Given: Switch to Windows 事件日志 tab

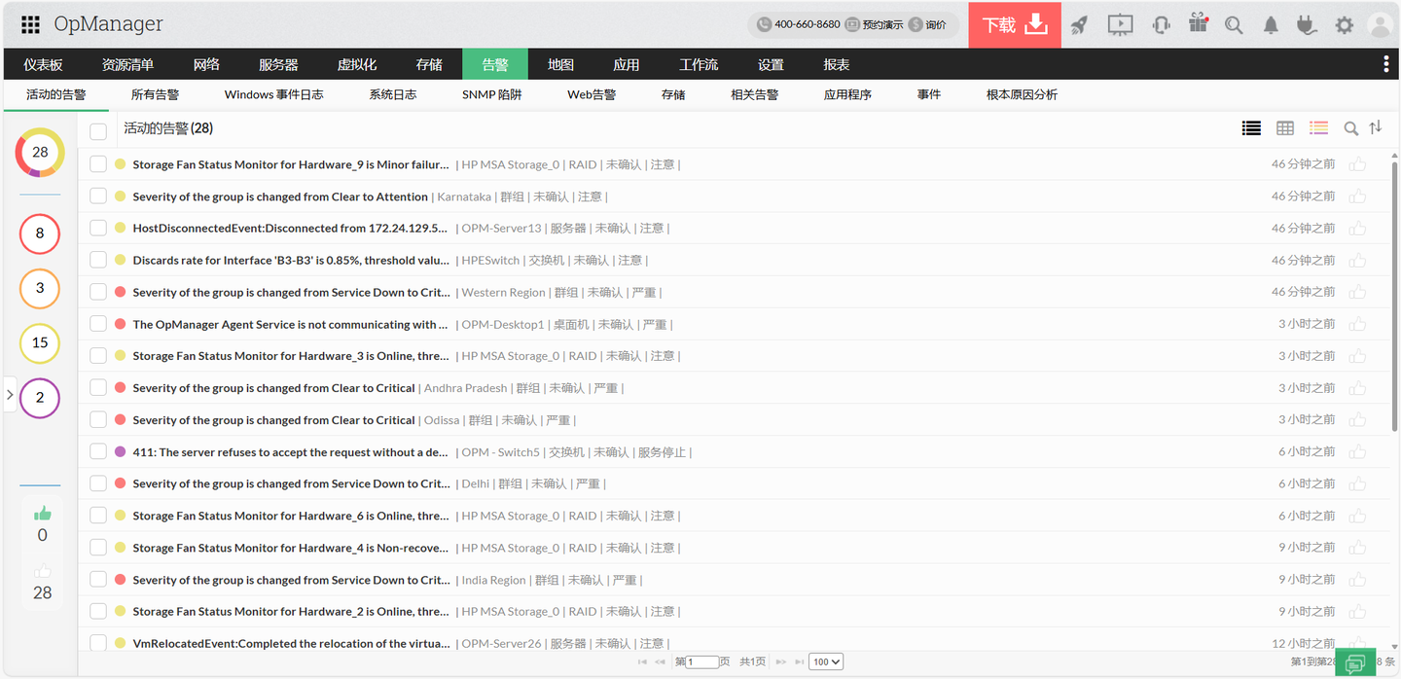Looking at the screenshot, I should (x=273, y=94).
